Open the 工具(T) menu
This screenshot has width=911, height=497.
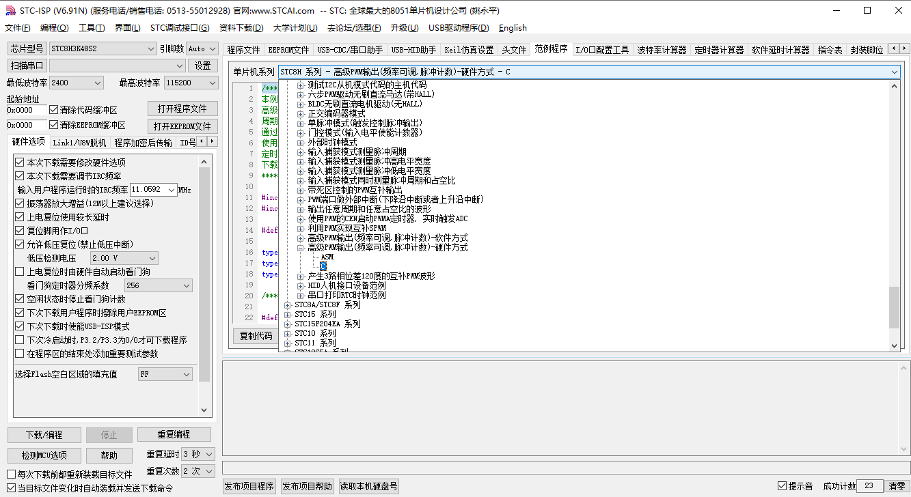pos(92,28)
